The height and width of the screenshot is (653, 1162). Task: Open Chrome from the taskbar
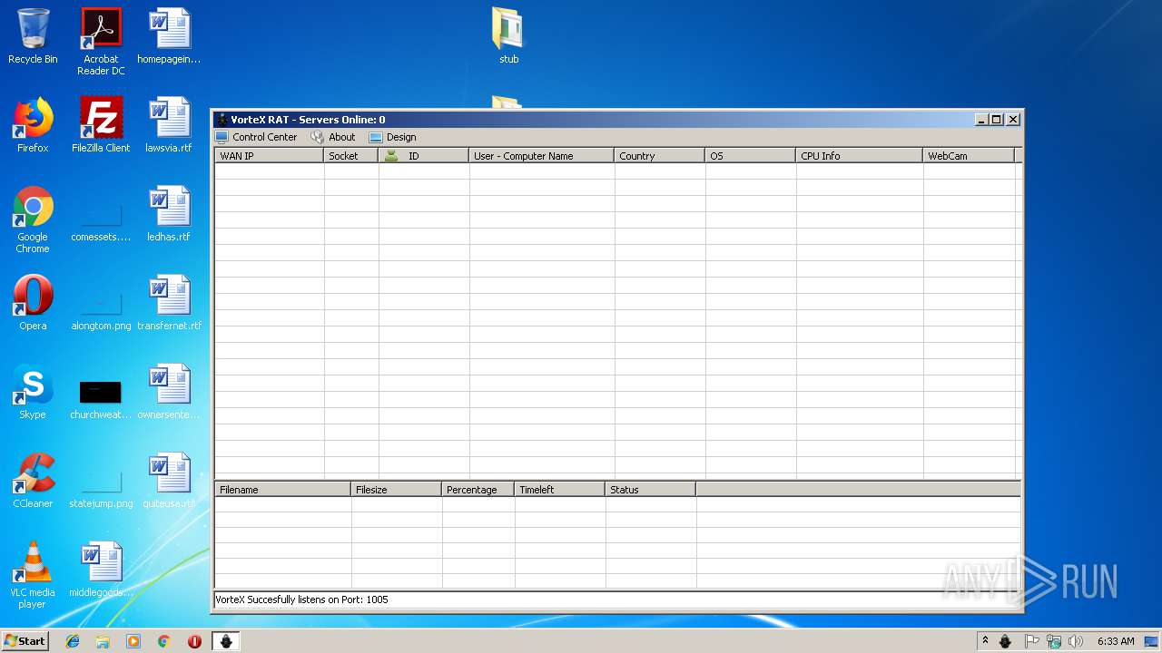click(164, 641)
